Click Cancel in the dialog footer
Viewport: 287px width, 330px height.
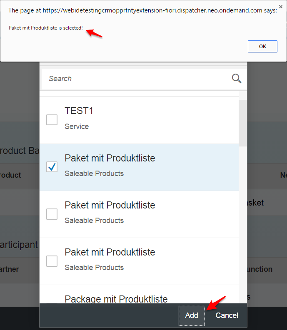227,315
